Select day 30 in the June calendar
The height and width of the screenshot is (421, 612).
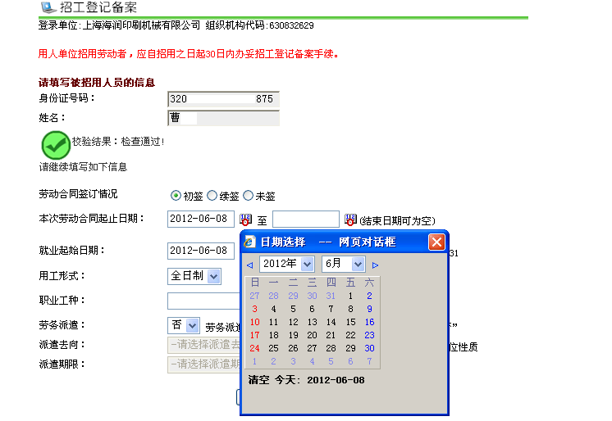pos(369,348)
